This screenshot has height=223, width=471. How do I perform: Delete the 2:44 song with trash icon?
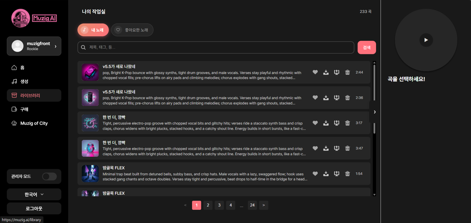click(x=347, y=72)
